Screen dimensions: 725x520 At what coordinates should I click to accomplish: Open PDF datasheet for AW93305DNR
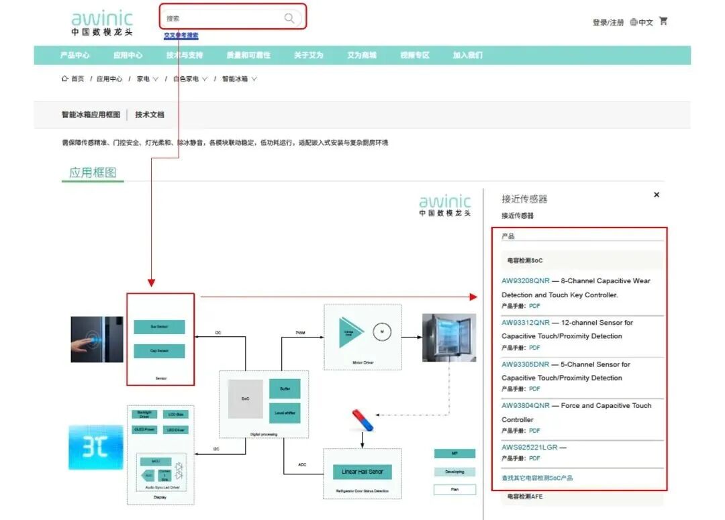pos(534,388)
